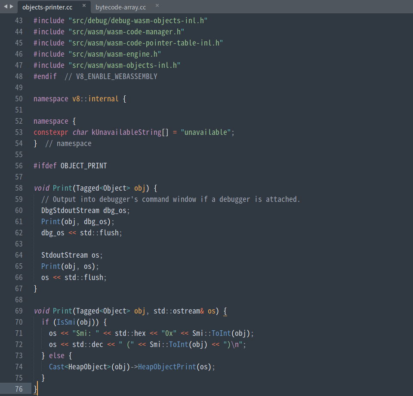413x396 pixels.
Task: Click the closing brace on line 76
Action: click(x=36, y=389)
